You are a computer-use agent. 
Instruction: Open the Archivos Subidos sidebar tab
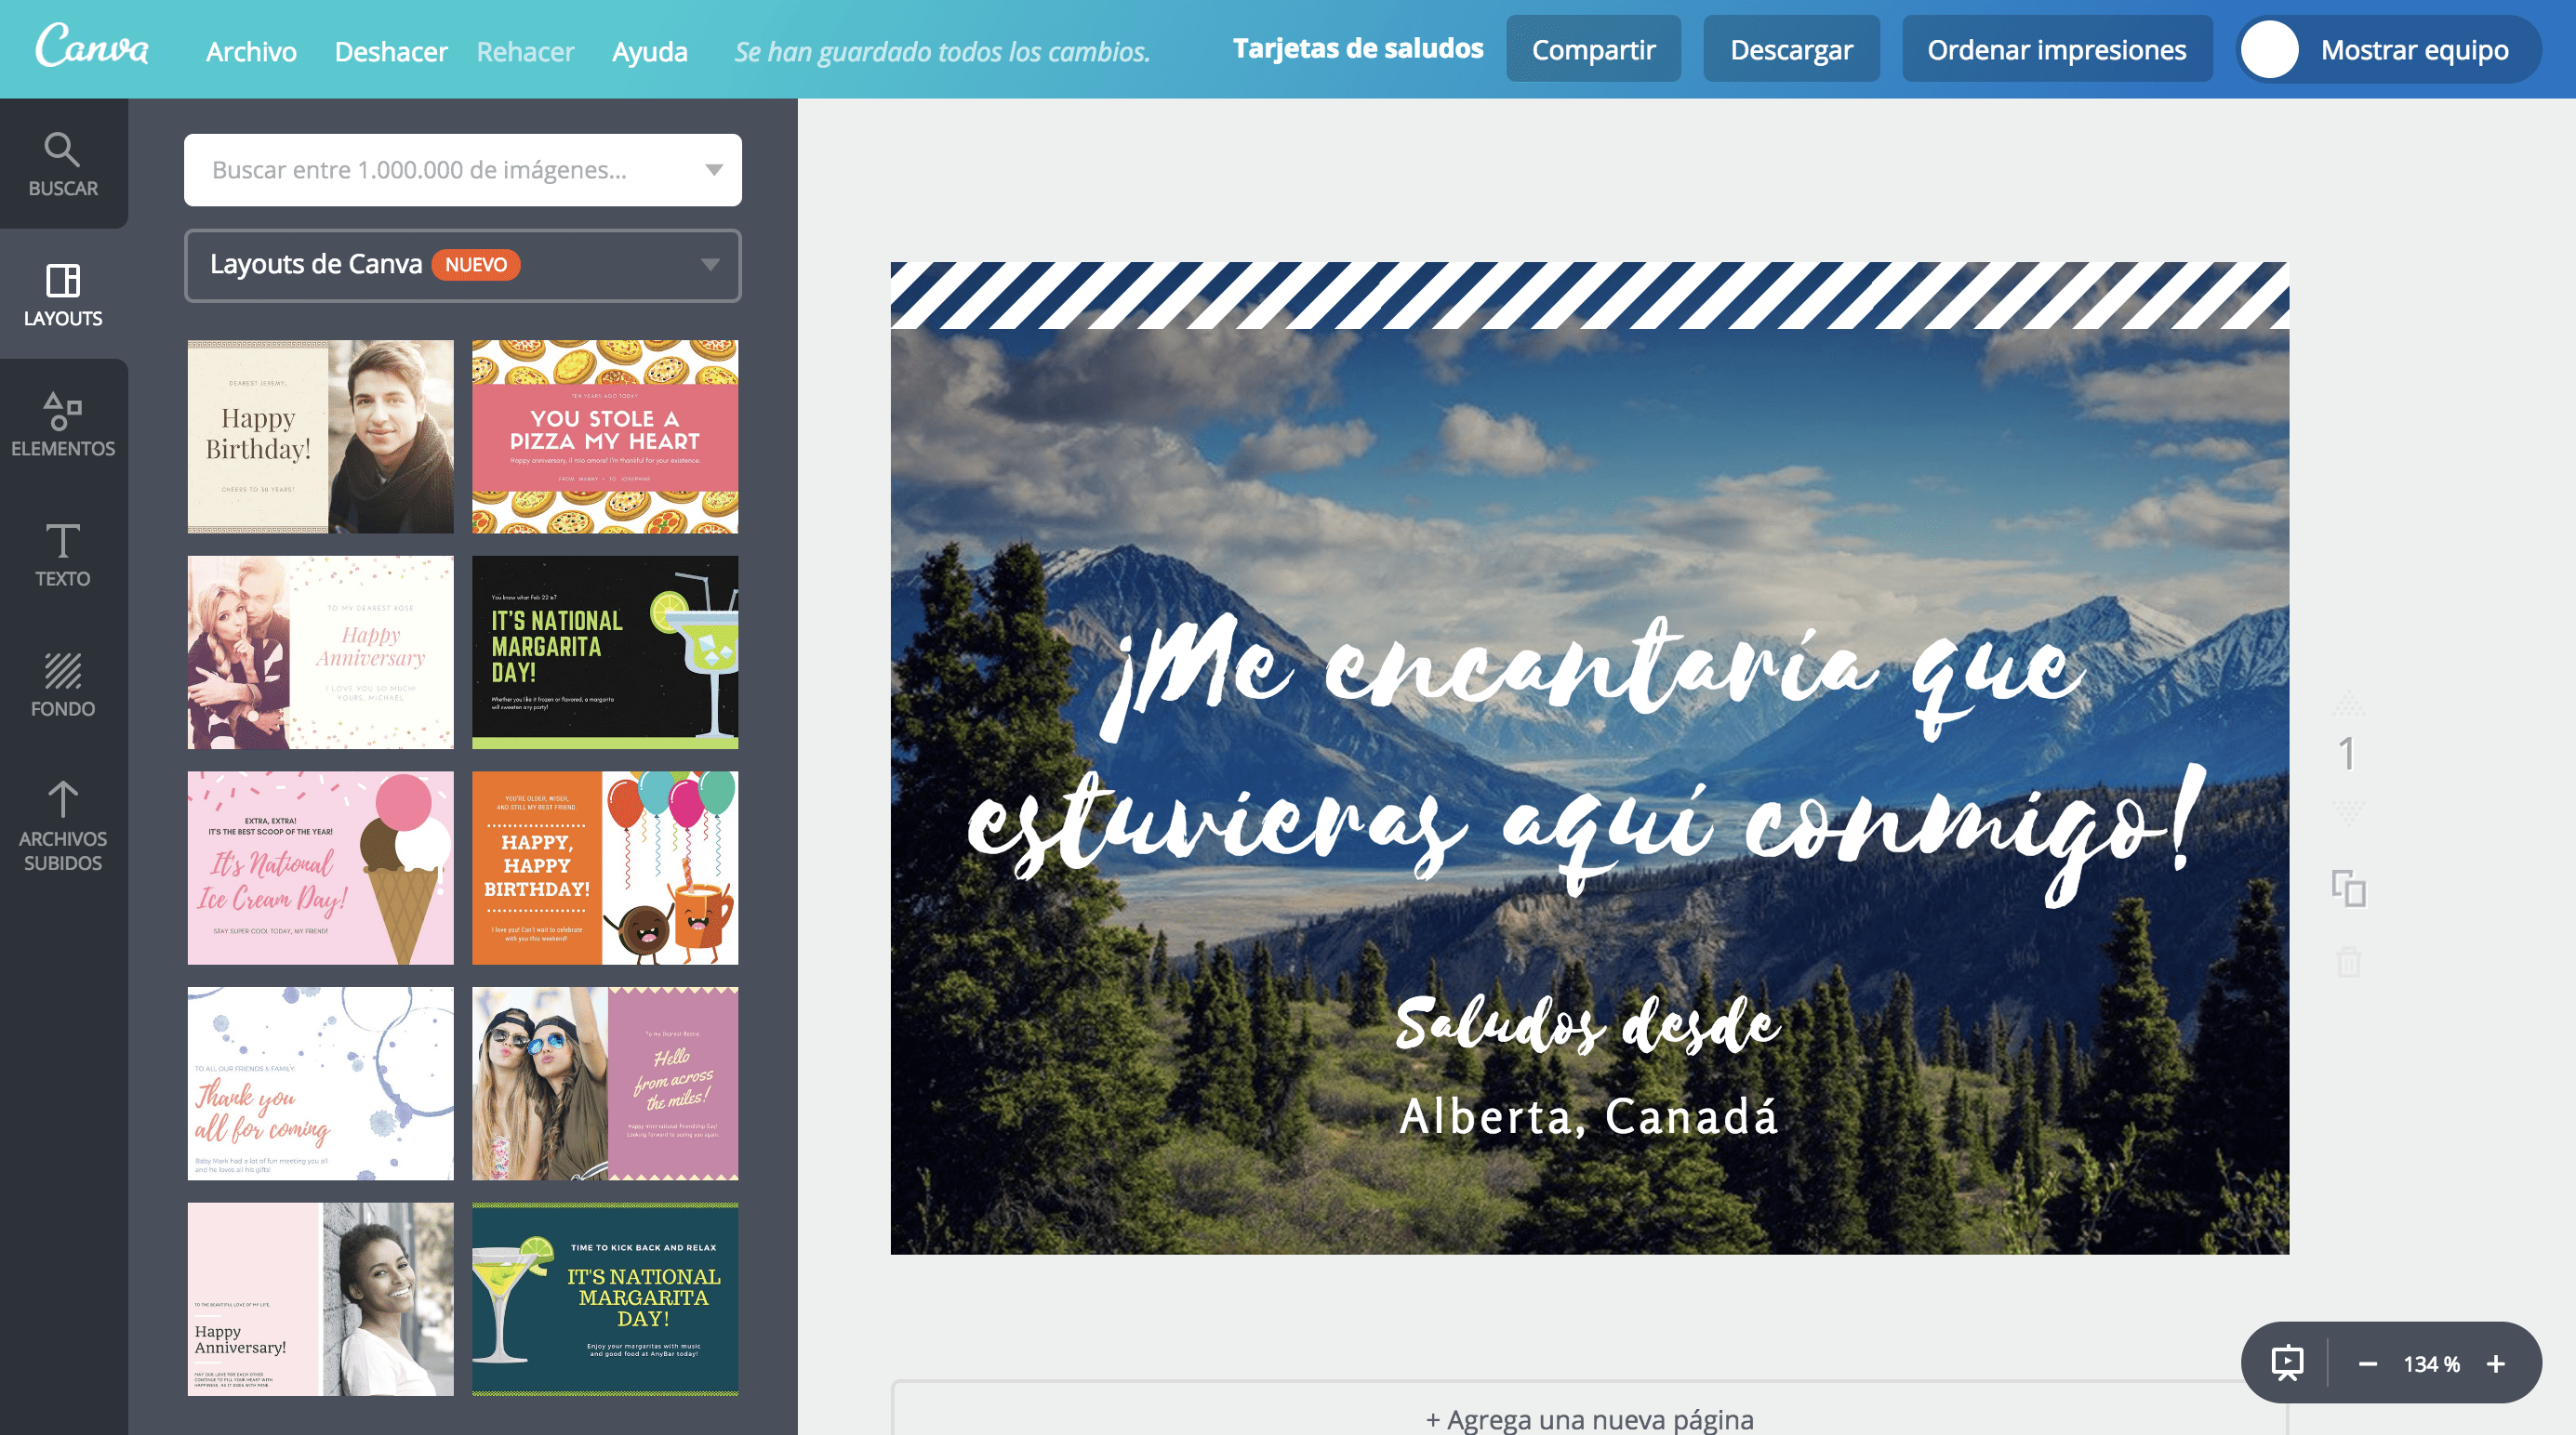click(x=63, y=823)
